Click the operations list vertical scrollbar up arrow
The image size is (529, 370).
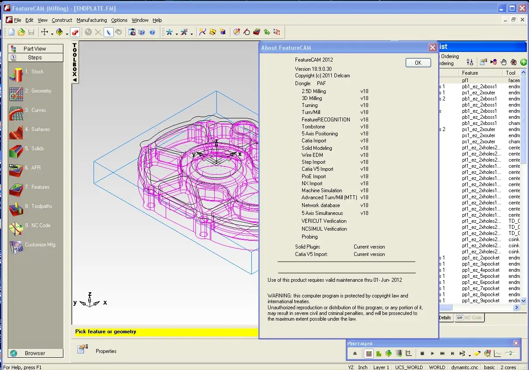tap(524, 73)
